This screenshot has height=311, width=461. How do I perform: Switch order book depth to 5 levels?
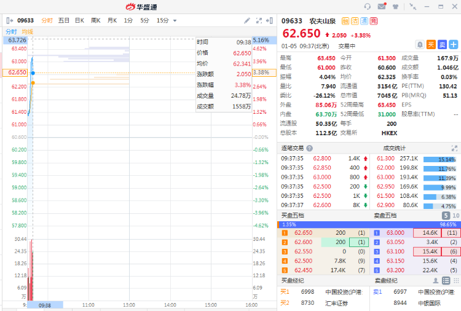[x=446, y=216]
